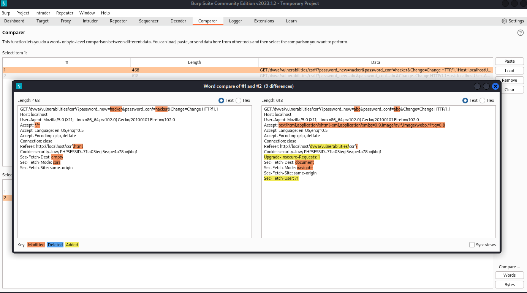Open the Burp menu
Image resolution: width=527 pixels, height=293 pixels.
pyautogui.click(x=6, y=13)
